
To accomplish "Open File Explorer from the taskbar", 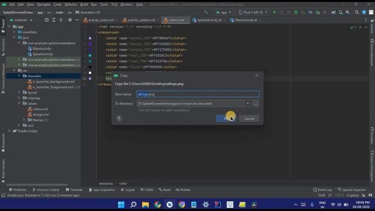I will pos(145,205).
